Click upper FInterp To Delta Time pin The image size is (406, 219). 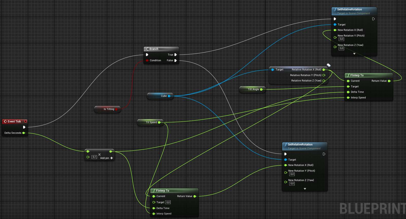(x=348, y=92)
